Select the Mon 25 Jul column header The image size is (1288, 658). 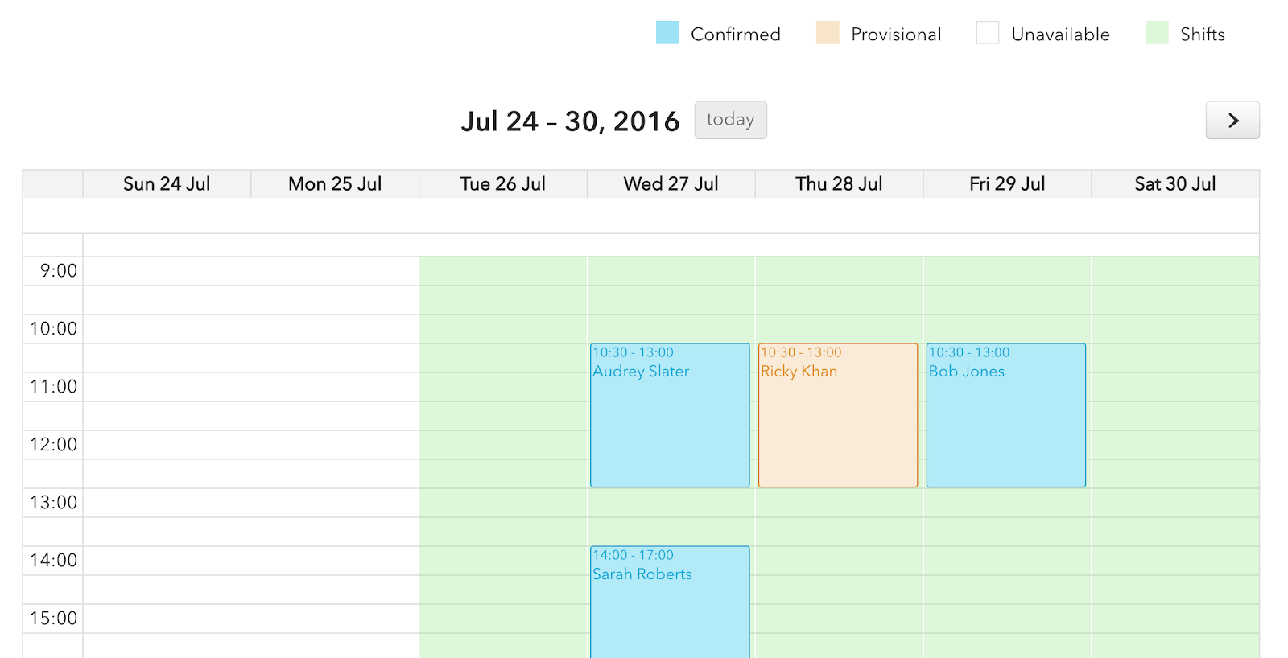[x=335, y=184]
